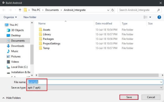
Task: Expand the File name suggestions dropdown
Action: pyautogui.click(x=161, y=82)
